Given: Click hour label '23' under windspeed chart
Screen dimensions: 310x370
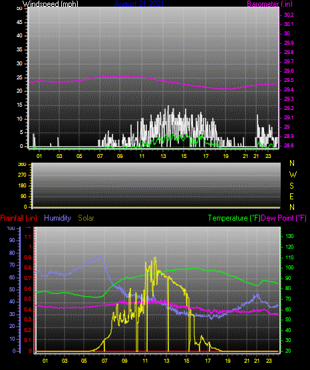Looking at the screenshot, I should pyautogui.click(x=268, y=156).
